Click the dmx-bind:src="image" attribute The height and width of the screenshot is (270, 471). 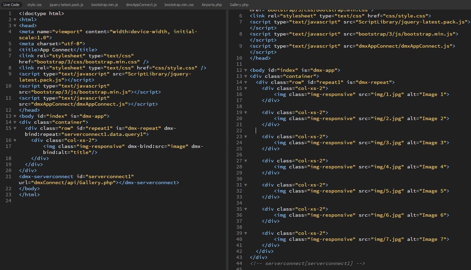click(158, 146)
